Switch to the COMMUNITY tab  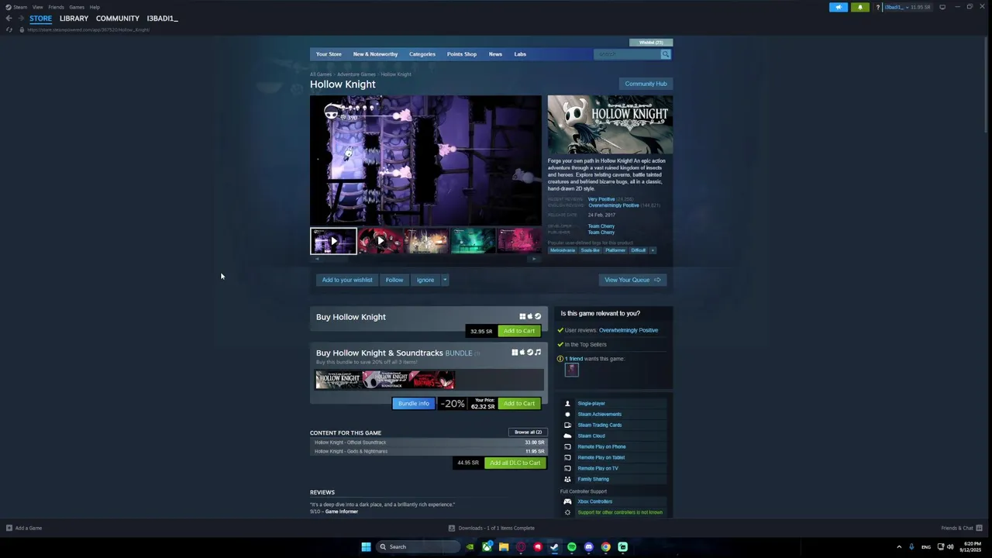(118, 19)
